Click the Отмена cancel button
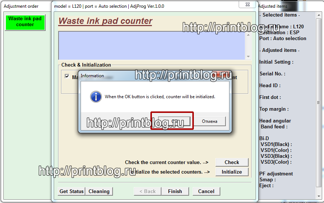 (209, 121)
